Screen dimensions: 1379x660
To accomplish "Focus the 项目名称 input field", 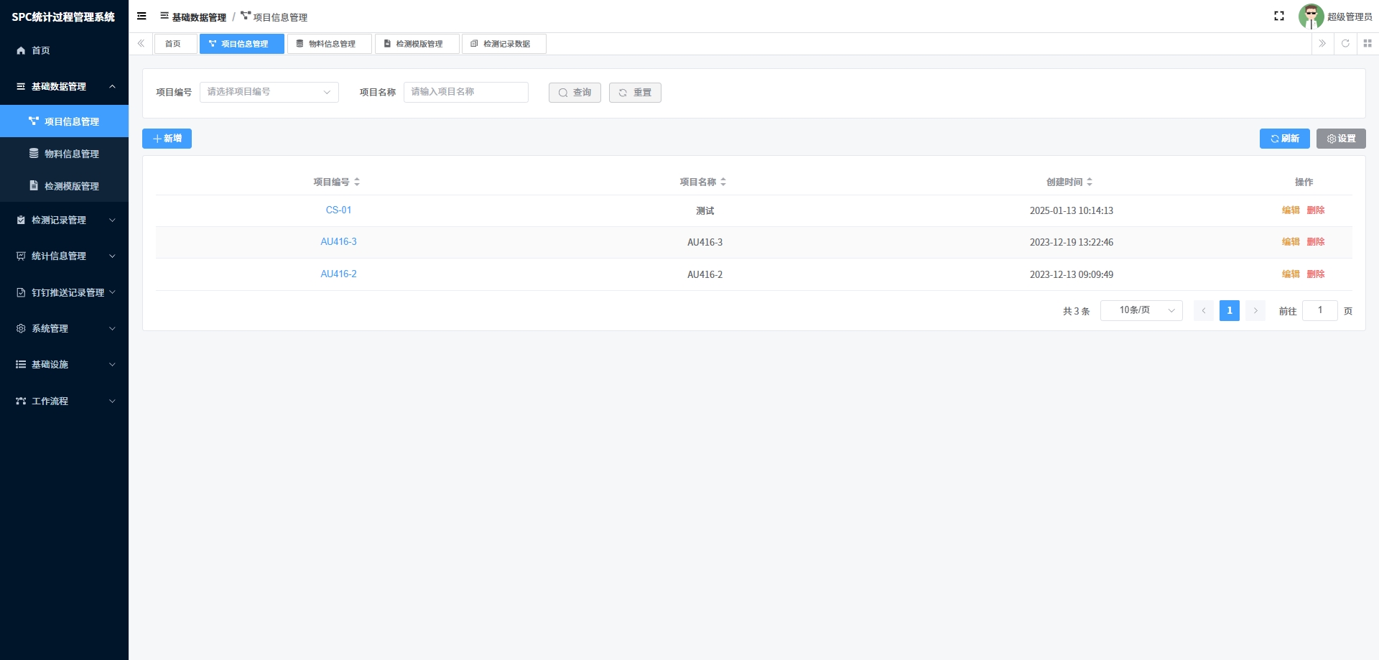I will click(465, 92).
